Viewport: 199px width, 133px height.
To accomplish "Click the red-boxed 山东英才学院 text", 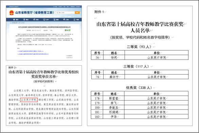I will pyautogui.click(x=29, y=100).
